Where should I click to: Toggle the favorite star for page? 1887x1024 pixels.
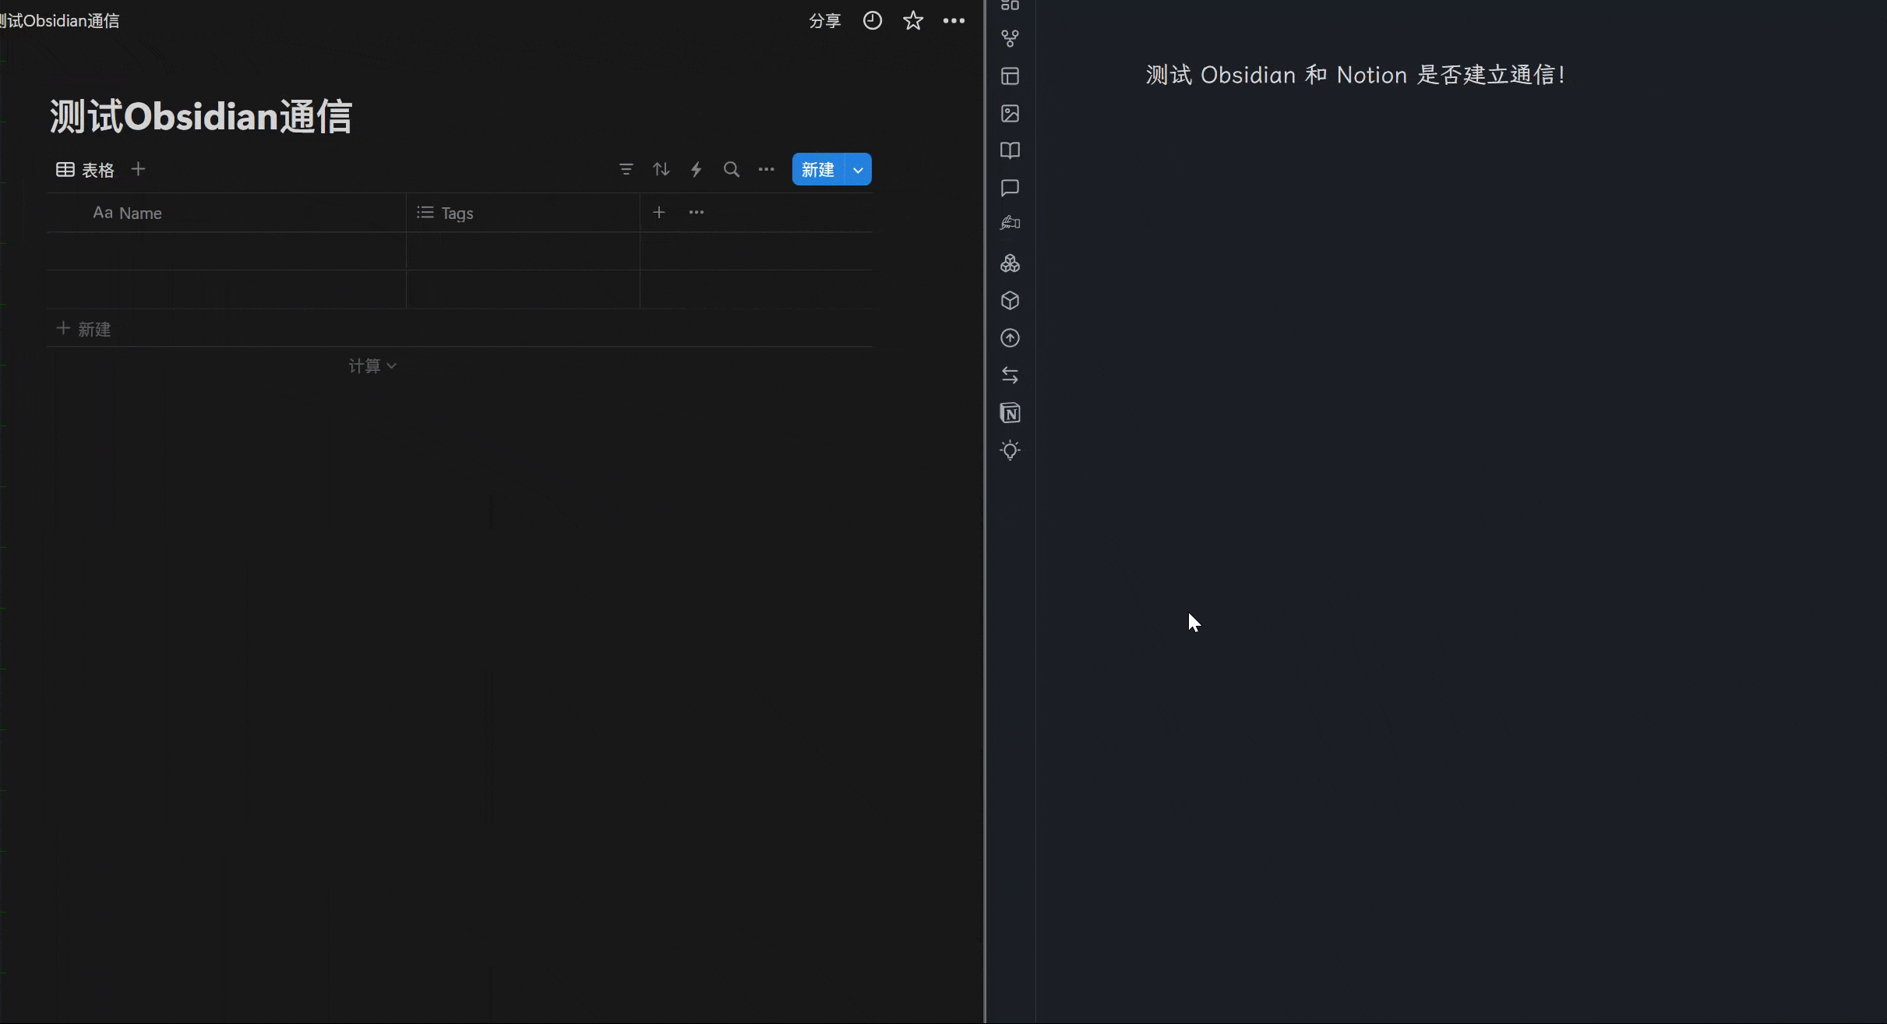[912, 21]
